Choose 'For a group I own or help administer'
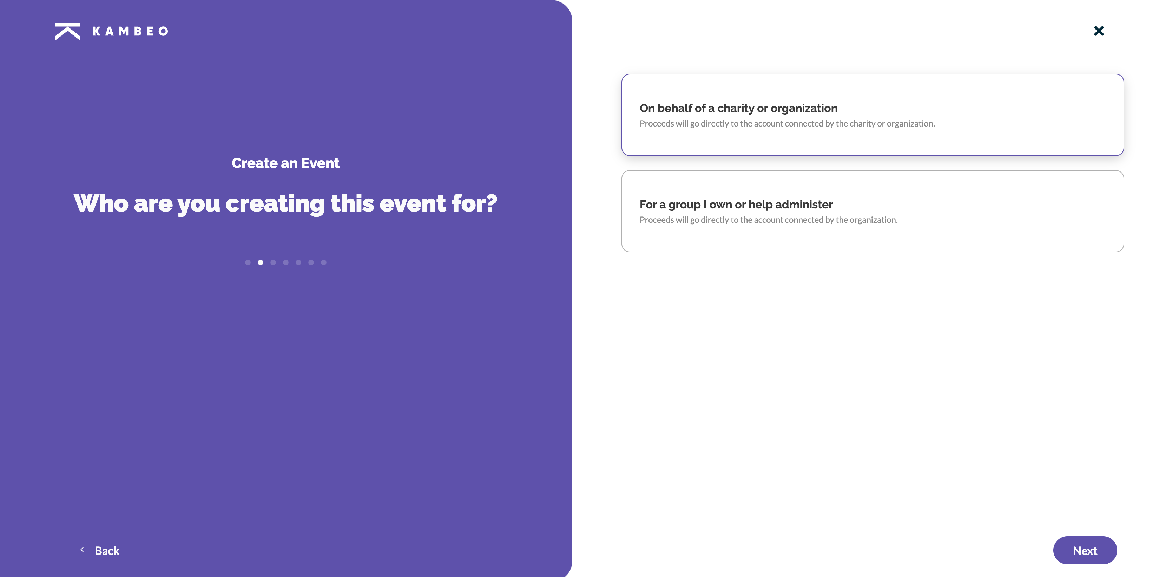1172x577 pixels. [873, 211]
